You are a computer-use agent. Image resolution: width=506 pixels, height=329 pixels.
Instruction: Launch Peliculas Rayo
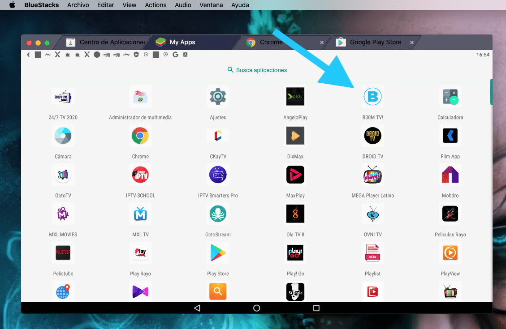click(x=450, y=214)
